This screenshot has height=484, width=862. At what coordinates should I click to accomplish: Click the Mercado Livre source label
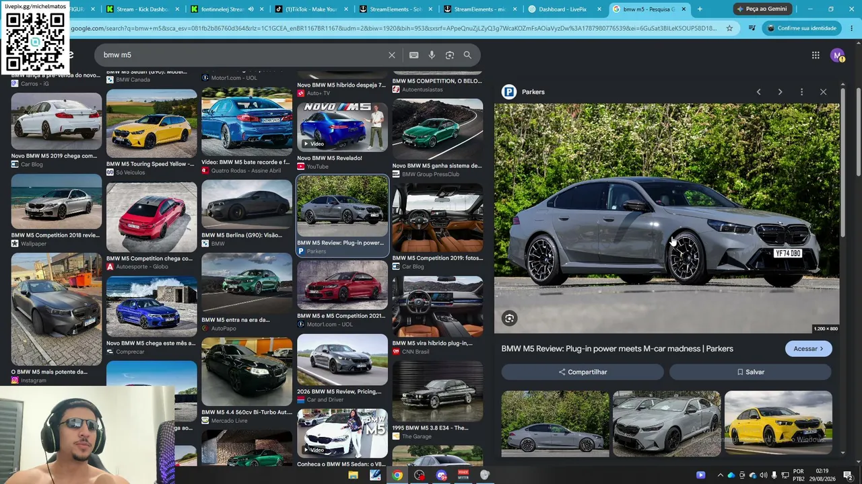point(229,421)
